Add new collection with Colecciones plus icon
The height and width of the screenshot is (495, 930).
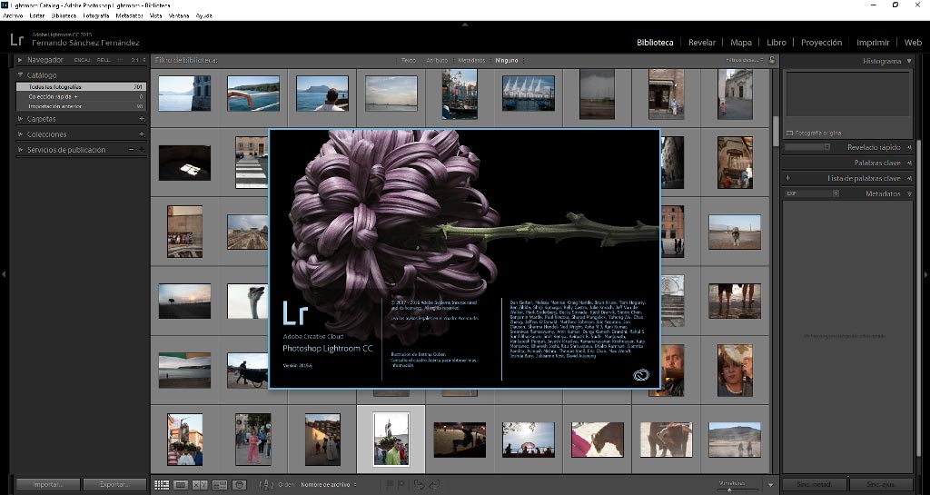(x=142, y=134)
